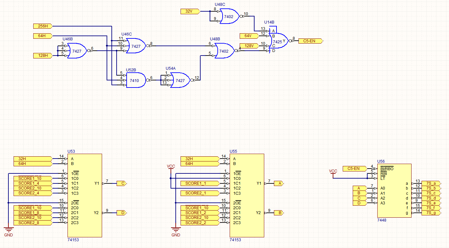Select the SCORE1_10 port on U53 pin 6
This screenshot has width=449, height=248.
(x=33, y=179)
